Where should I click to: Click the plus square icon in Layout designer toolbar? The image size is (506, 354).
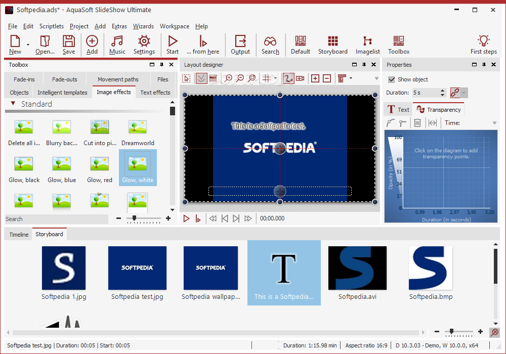(x=315, y=78)
